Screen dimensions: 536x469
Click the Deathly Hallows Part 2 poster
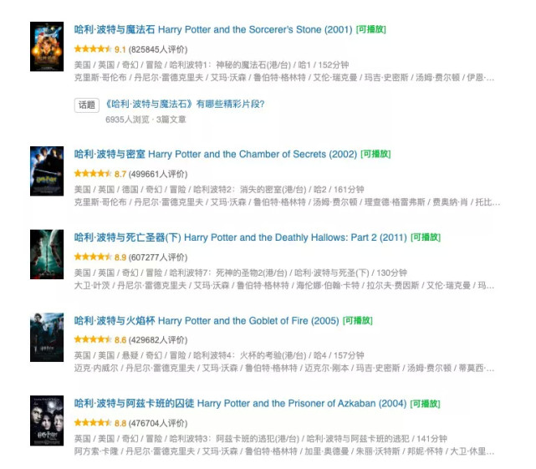(47, 254)
